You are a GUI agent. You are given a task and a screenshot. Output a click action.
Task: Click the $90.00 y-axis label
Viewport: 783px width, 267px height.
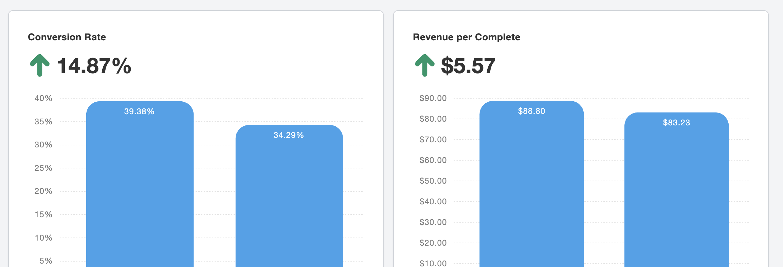tap(433, 98)
